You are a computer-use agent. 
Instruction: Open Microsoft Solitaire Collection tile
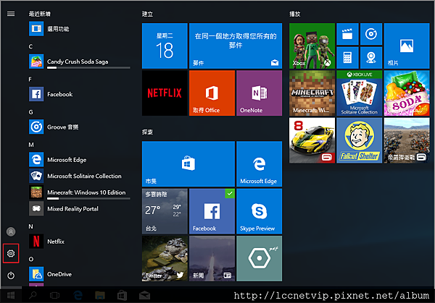click(x=360, y=93)
